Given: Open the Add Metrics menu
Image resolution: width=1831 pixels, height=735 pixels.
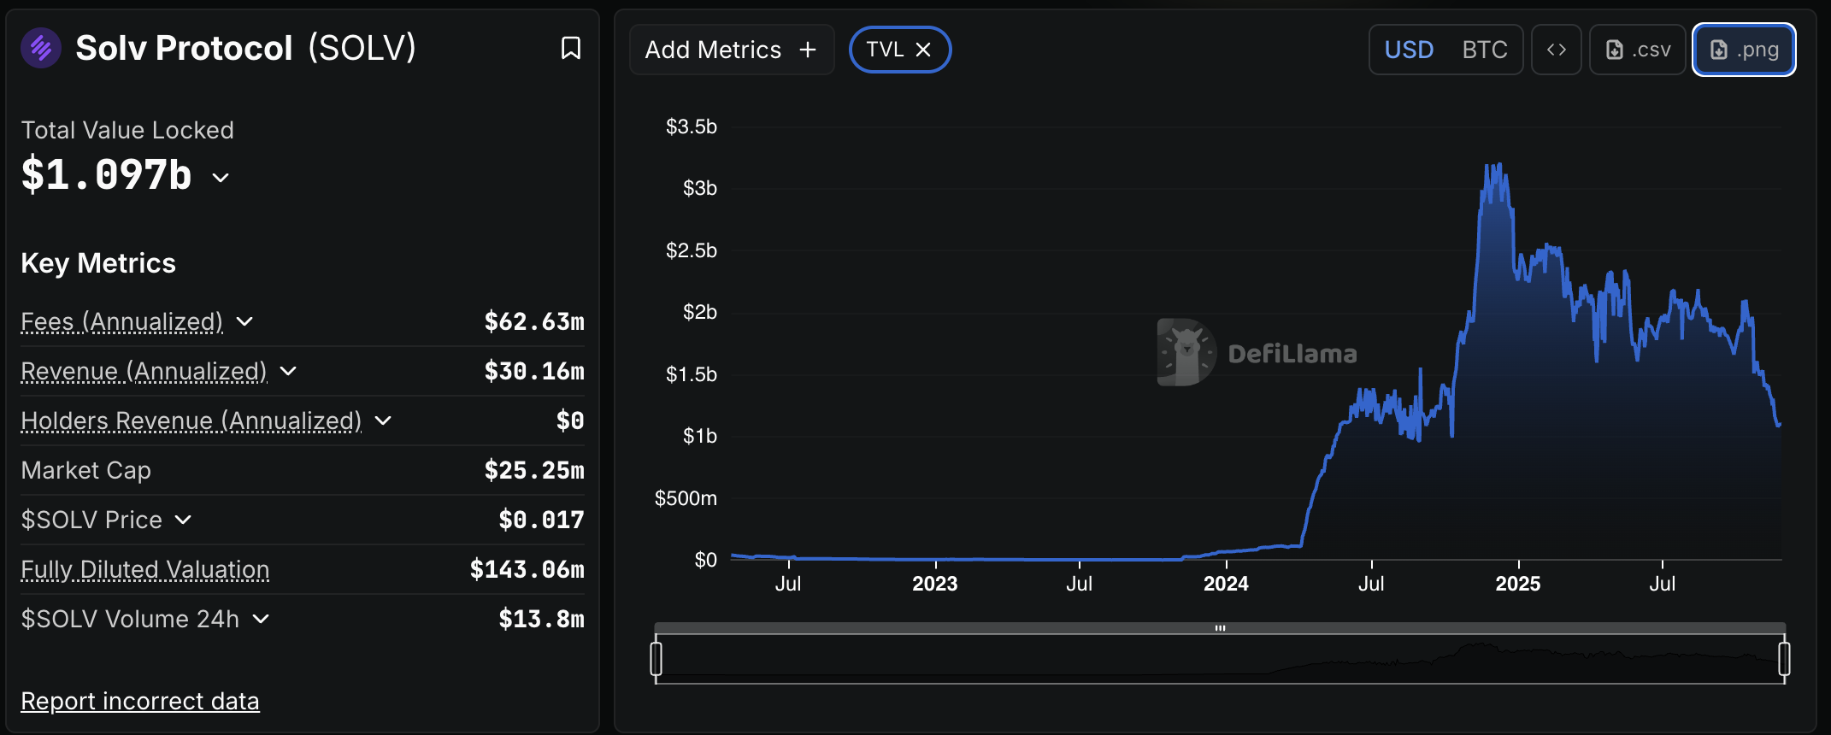Looking at the screenshot, I should coord(732,50).
